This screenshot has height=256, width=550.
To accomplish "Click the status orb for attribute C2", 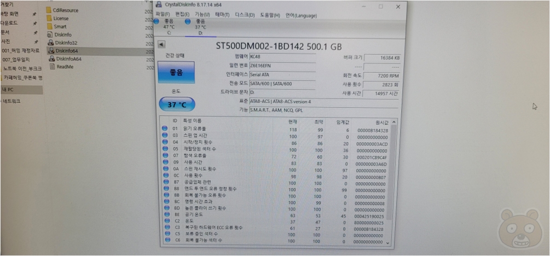I will [166, 221].
